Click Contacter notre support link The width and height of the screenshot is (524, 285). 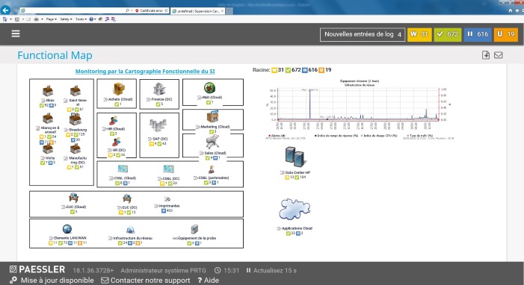click(146, 281)
